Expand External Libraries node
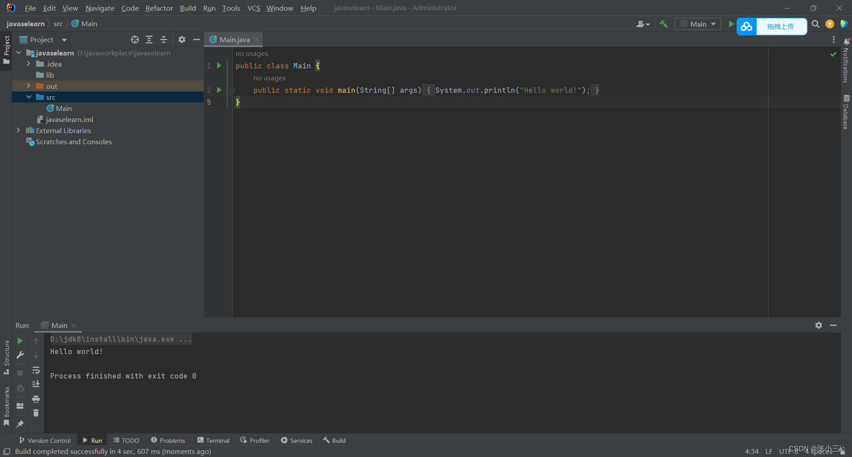This screenshot has width=852, height=457. click(x=18, y=130)
